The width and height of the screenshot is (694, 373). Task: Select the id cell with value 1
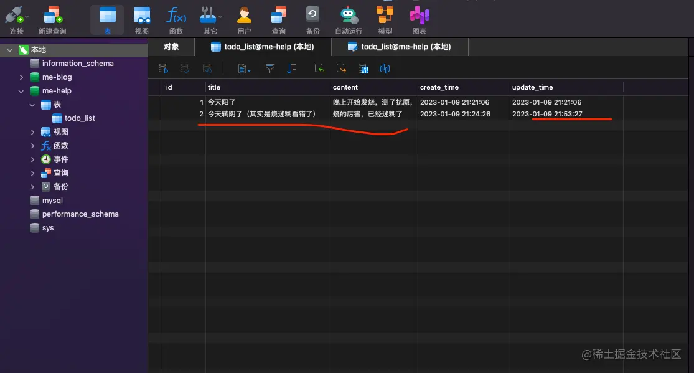coord(183,102)
